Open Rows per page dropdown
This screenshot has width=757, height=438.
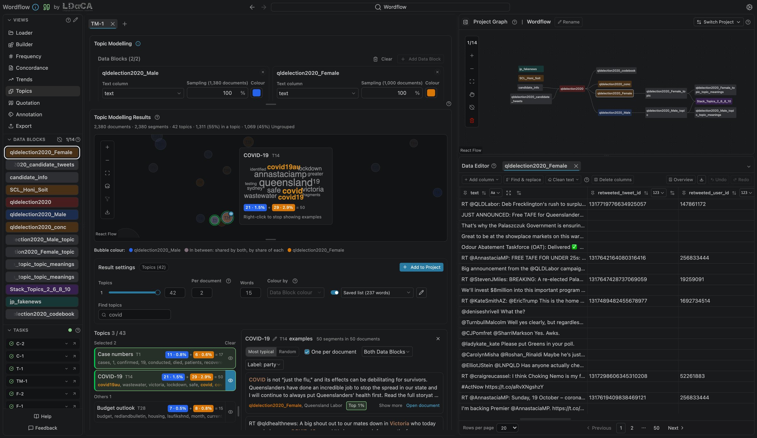pos(507,428)
